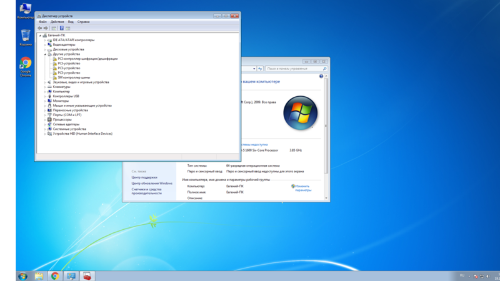
Task: Select the Звуковые, видео и игровые устройства icon
Action: point(49,82)
